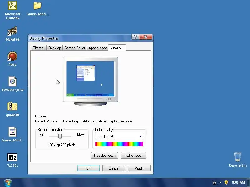
Task: Click the 8:01 AM taskbar clock
Action: (x=238, y=182)
